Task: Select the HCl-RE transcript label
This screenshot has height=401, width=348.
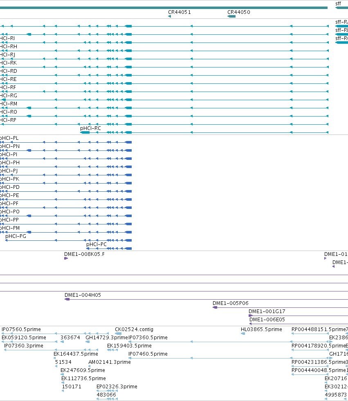Action: coord(8,79)
